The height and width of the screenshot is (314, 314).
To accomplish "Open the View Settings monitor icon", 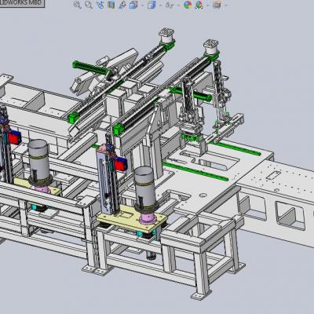I will coord(217,5).
